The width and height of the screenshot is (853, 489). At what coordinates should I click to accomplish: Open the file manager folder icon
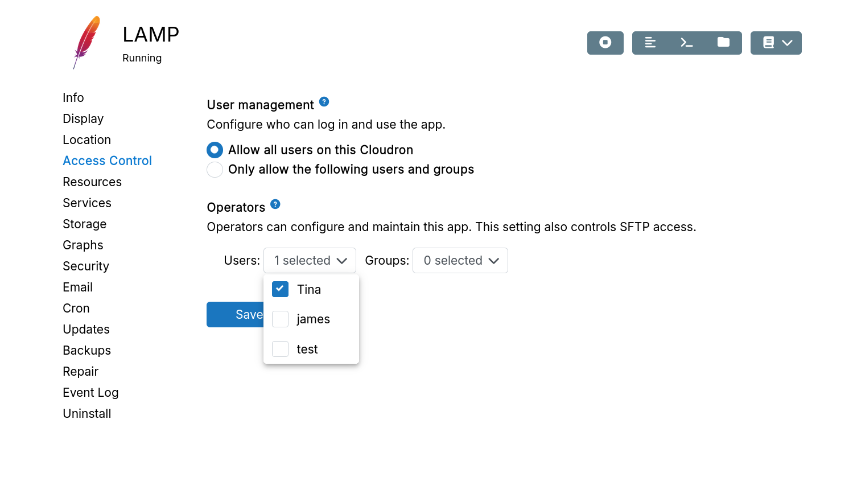tap(723, 43)
